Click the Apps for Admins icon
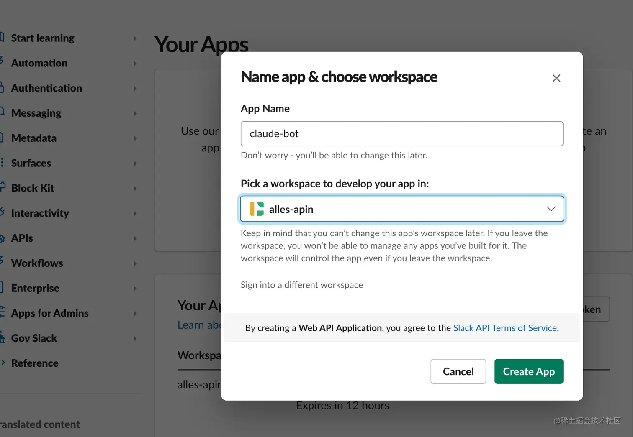The image size is (633, 437). [2, 312]
